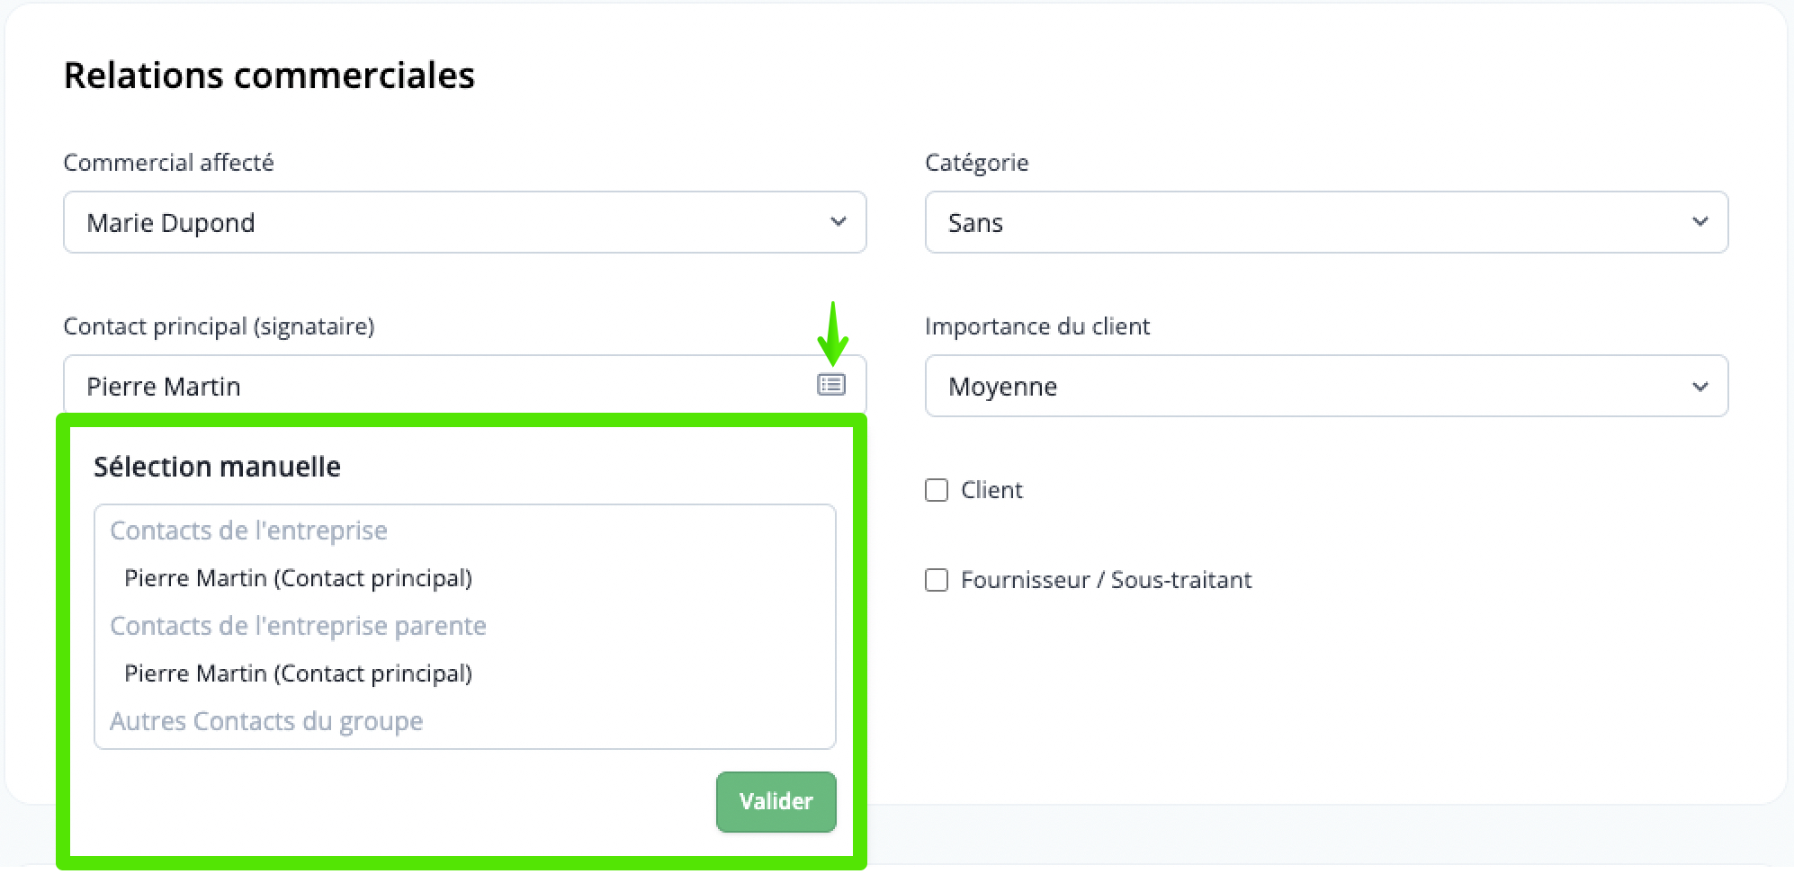Click the chevron arrow in Catégorie field
Screen dimensions: 1794x874
coord(1700,222)
